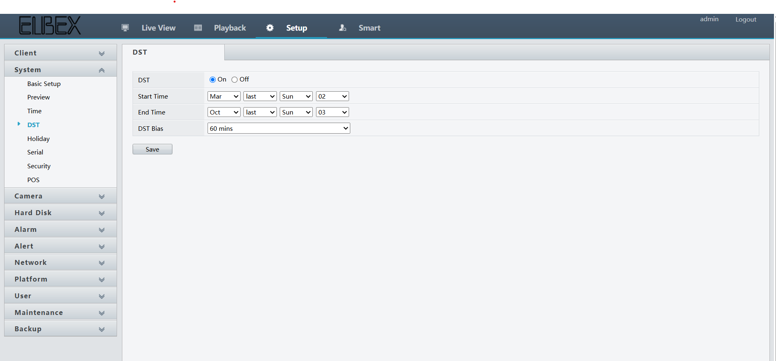Open the Start Time week dropdown
Viewport: 776px width, 361px height.
pos(260,96)
